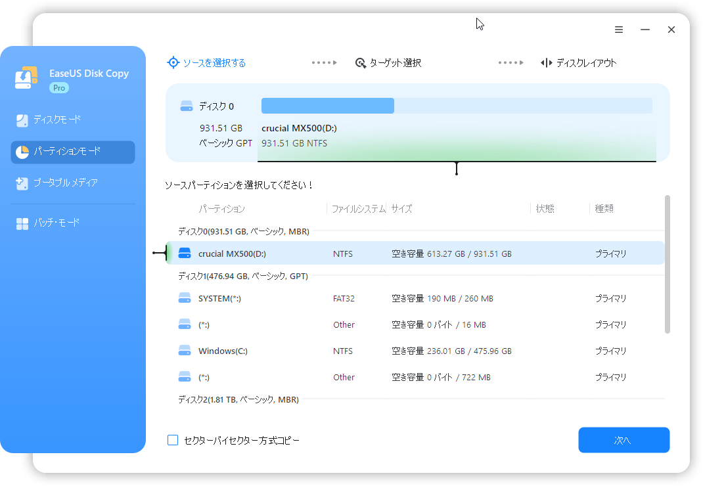Click the 空き容量 190 MB / 260 MB cell
The width and height of the screenshot is (703, 486).
(443, 299)
